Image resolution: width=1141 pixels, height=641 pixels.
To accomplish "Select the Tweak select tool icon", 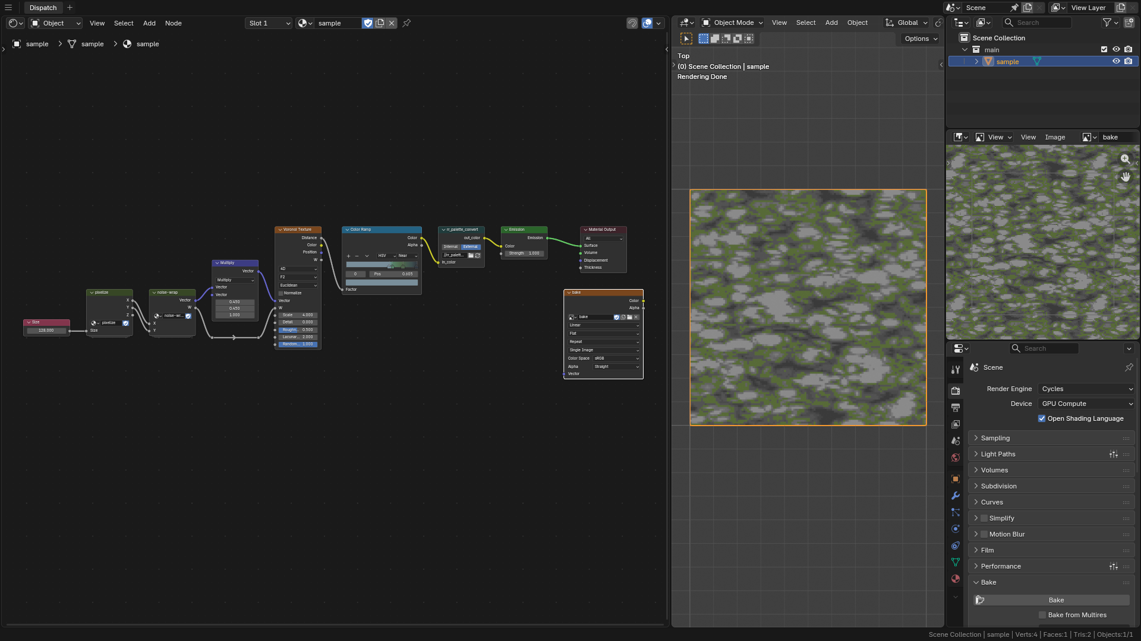I will (x=686, y=39).
